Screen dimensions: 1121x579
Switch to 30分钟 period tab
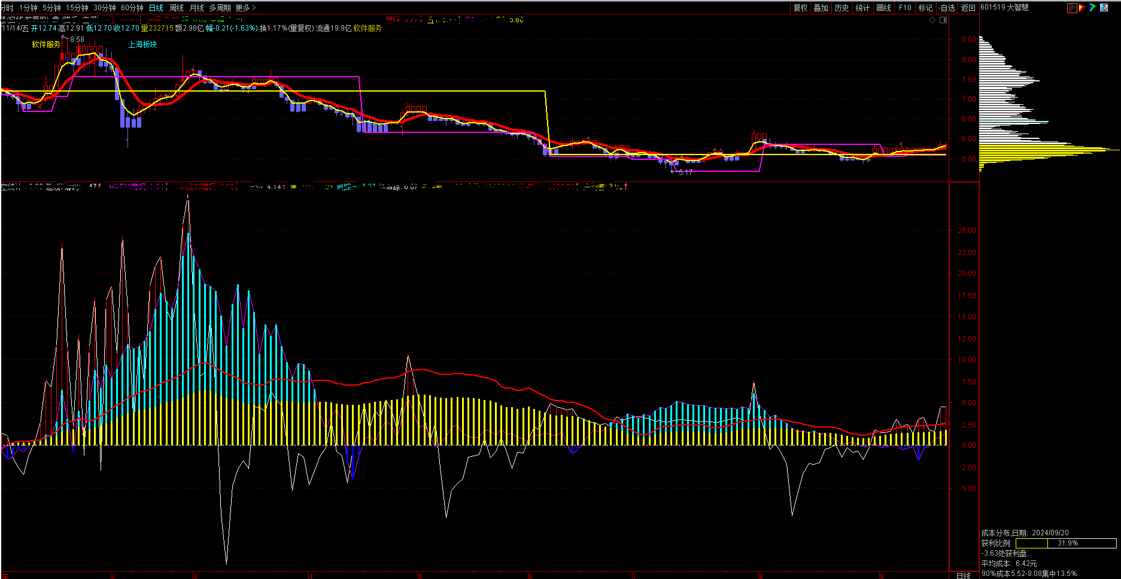pyautogui.click(x=105, y=8)
